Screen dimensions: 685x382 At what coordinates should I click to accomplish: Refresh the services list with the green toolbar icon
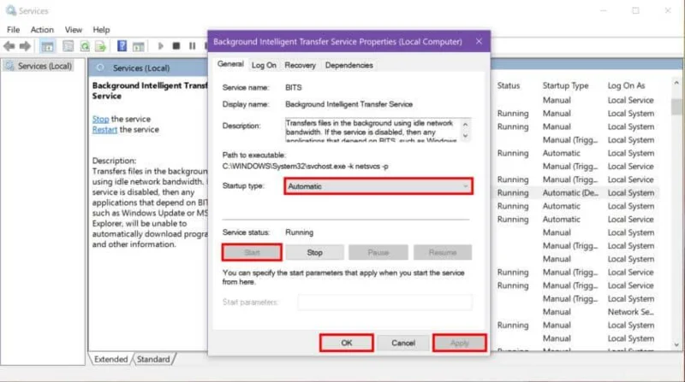(85, 46)
